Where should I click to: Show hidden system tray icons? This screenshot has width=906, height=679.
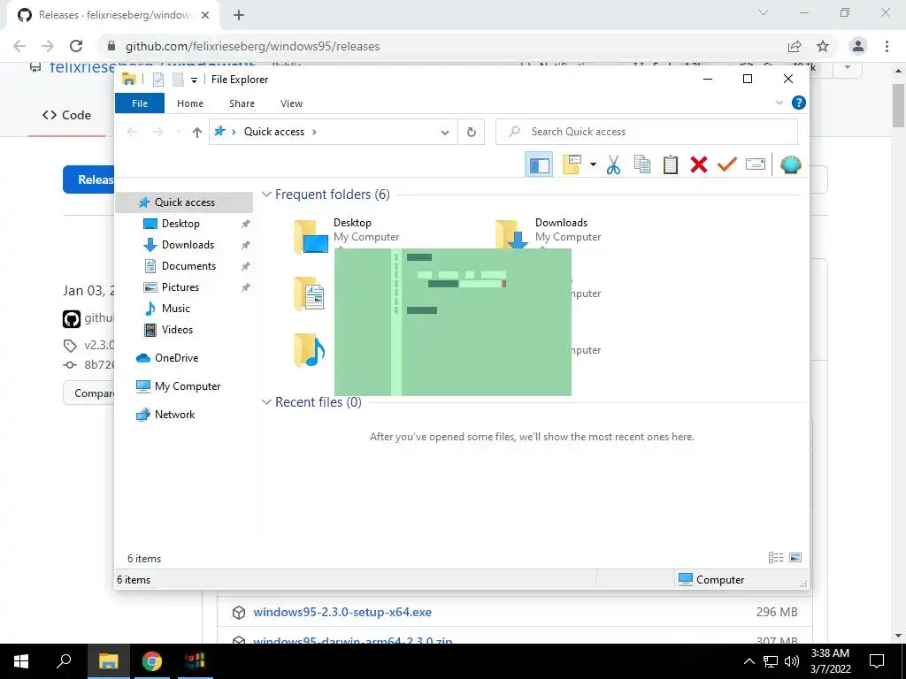[x=749, y=661]
